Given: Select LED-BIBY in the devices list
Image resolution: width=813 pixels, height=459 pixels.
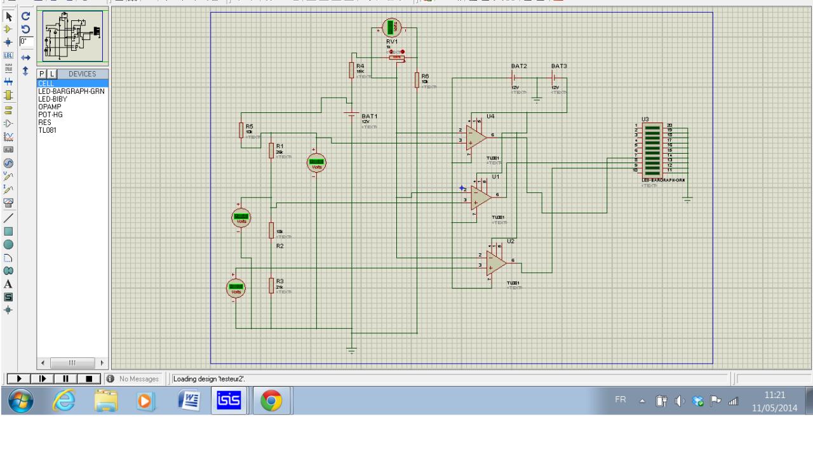Looking at the screenshot, I should (72, 99).
